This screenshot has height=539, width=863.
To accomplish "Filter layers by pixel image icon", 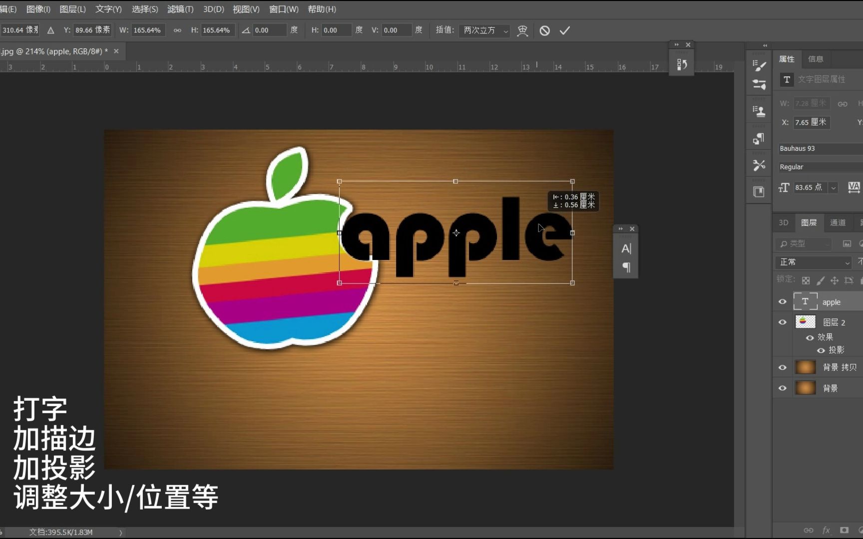I will (x=847, y=244).
